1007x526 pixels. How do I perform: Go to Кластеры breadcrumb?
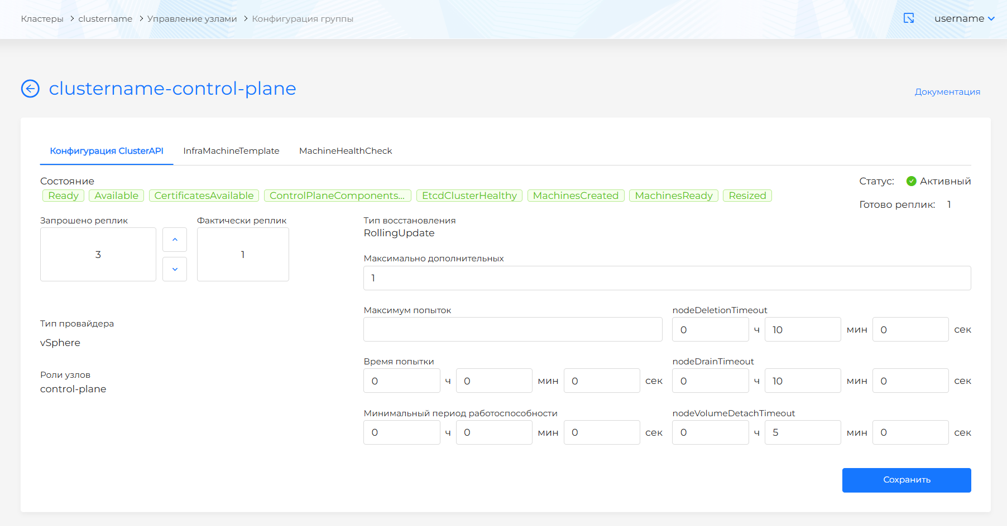(x=42, y=19)
